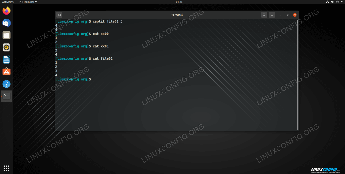Viewport: 345px width, 174px height.
Task: Expand the system status menu arrow
Action: (x=342, y=2)
